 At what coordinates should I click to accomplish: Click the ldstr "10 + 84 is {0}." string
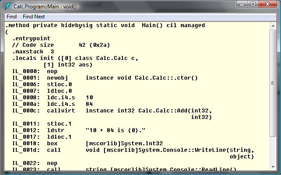tap(115, 130)
